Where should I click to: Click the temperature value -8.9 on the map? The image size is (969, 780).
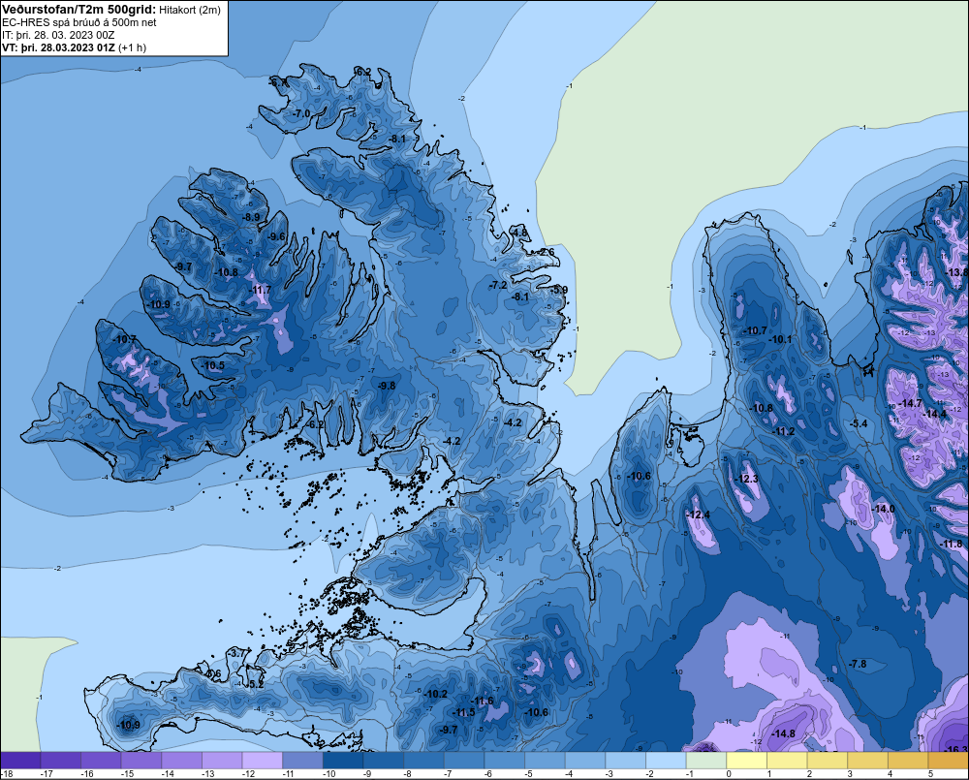250,217
